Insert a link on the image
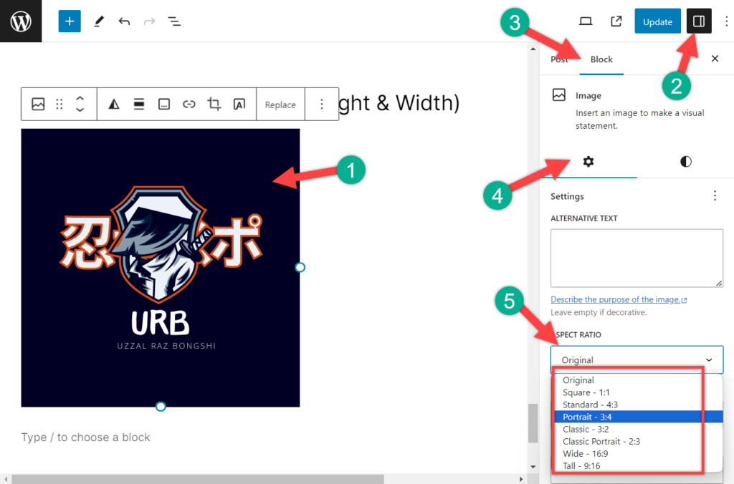The image size is (734, 484). click(189, 104)
